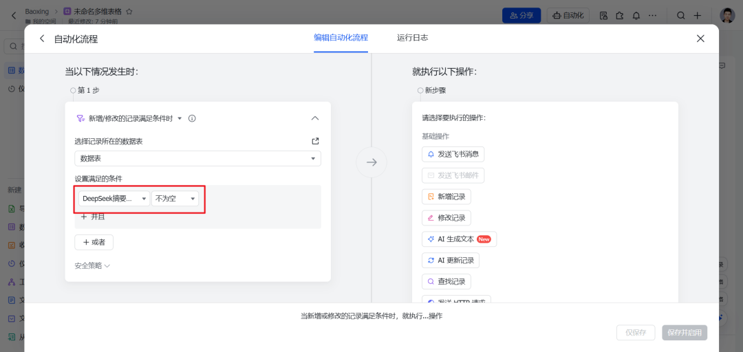Open the 数据表 table selector dropdown
Viewport: 743px width, 352px height.
(x=197, y=158)
